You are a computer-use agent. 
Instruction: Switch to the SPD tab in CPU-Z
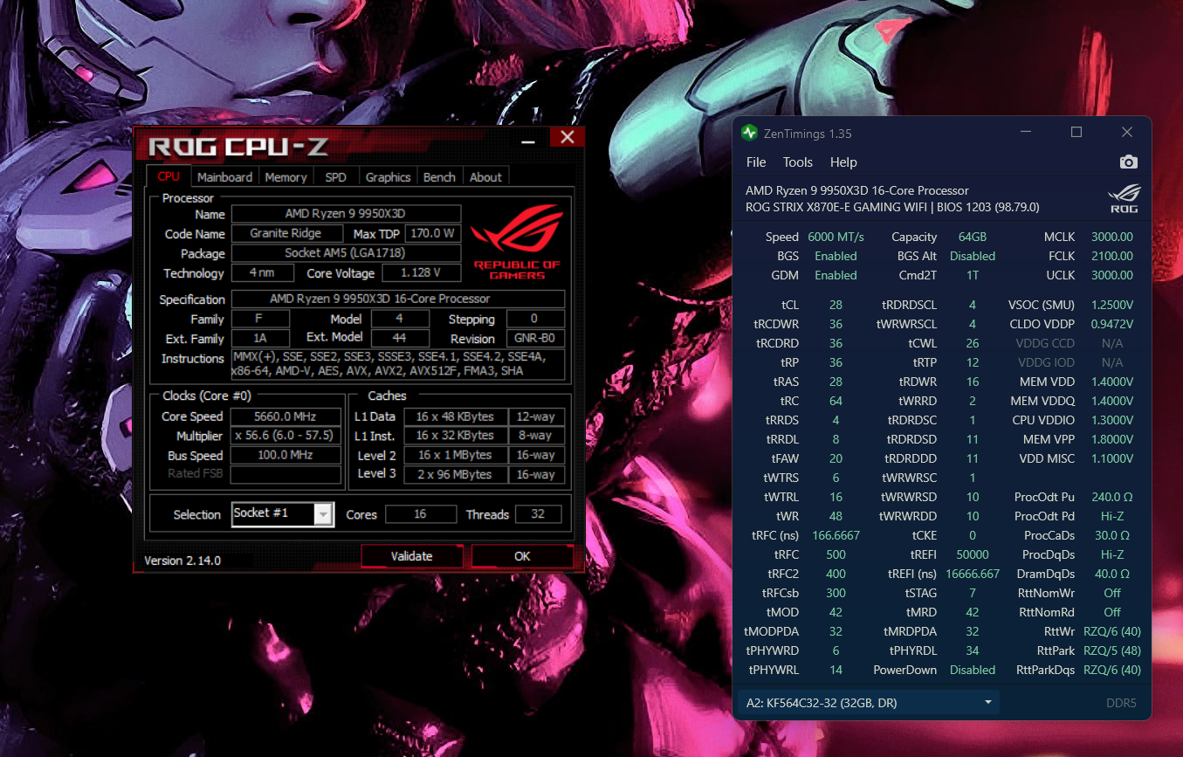pos(335,176)
